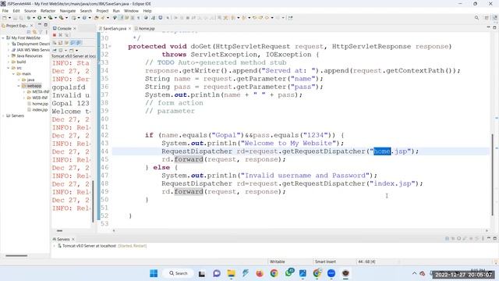Switch to the home.jsp editor tab
This screenshot has width=499, height=281.
coord(145,28)
